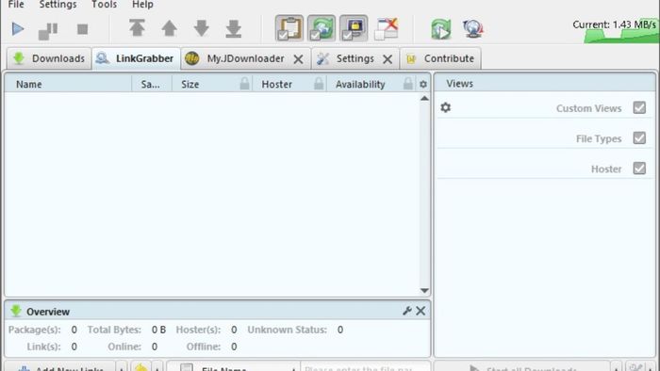Toggle automatic reconnect icon
Viewport: 660px width, 371px height.
coord(322,28)
